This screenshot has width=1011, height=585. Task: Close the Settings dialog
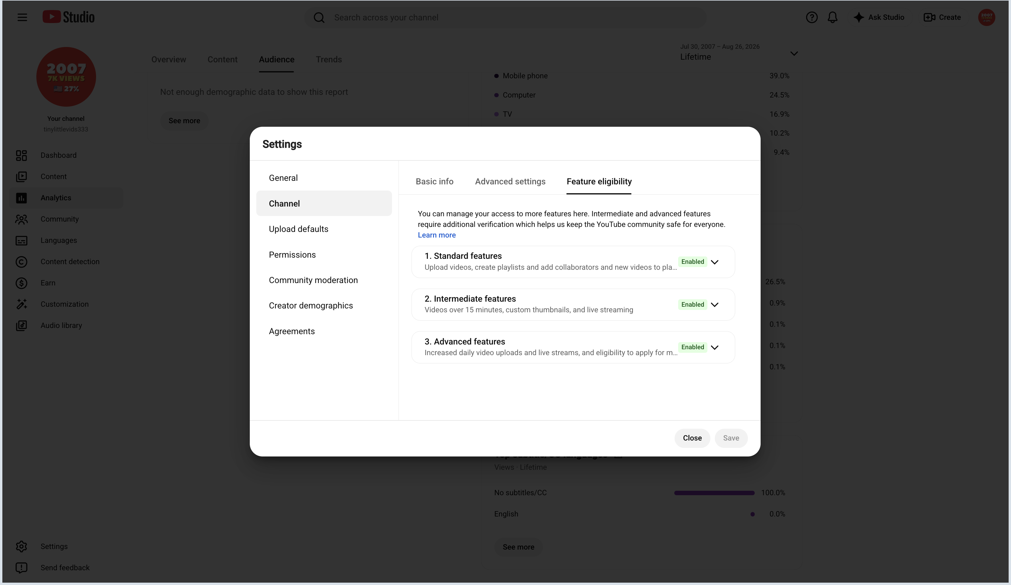(x=692, y=438)
